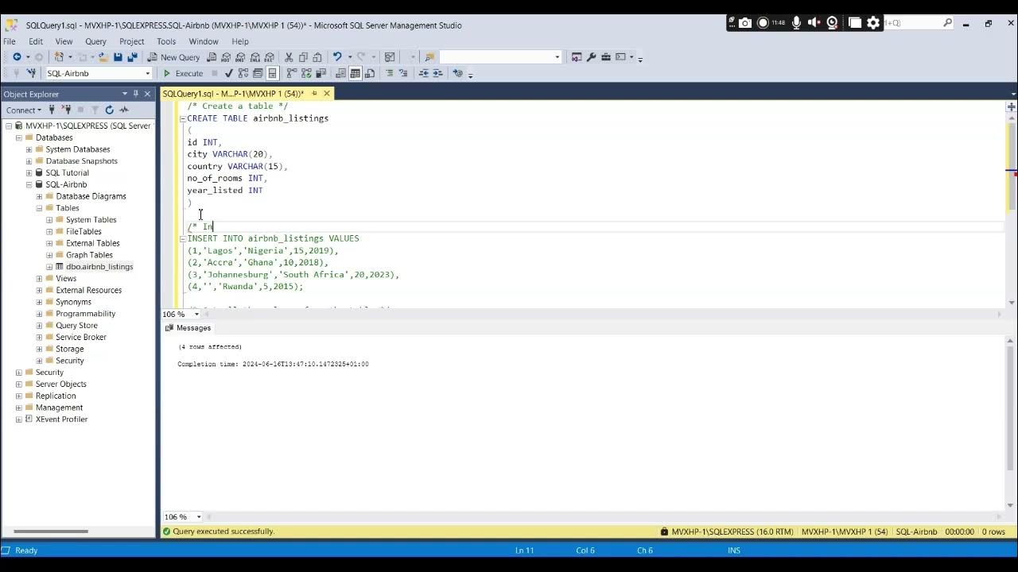Open the Help menu
The width and height of the screenshot is (1018, 572).
pyautogui.click(x=240, y=41)
